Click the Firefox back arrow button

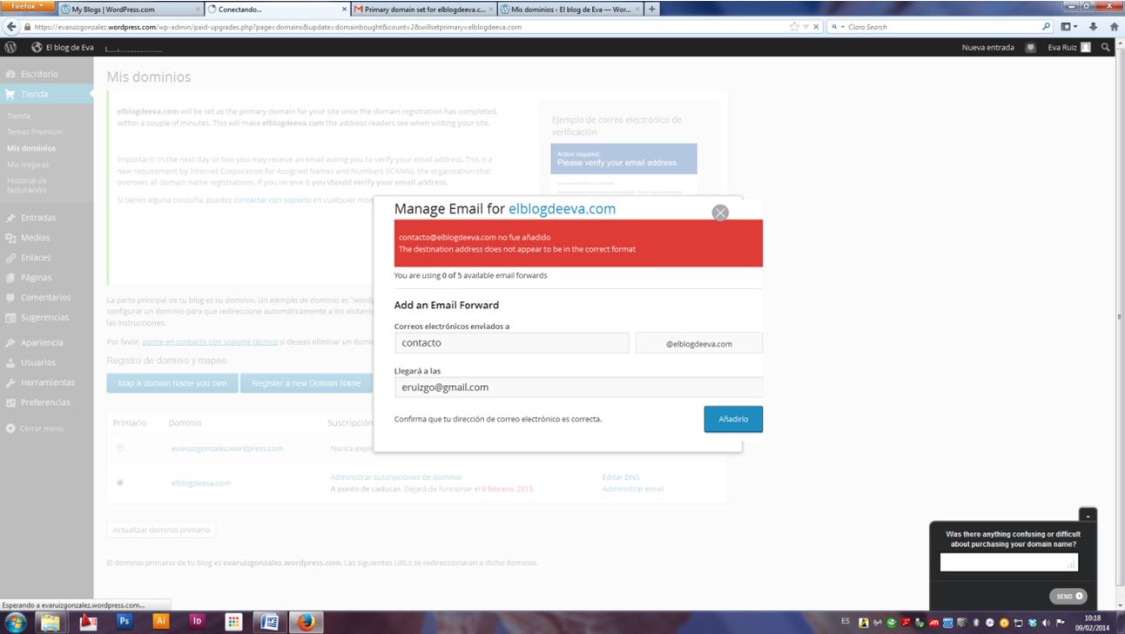(x=11, y=27)
